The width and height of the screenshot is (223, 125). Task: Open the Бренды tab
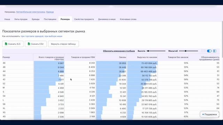point(36,19)
